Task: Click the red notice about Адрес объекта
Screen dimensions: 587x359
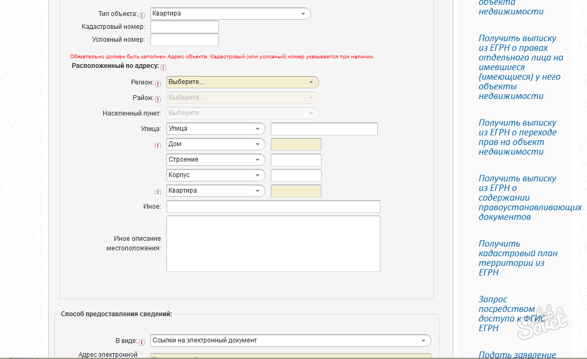Action: 222,57
